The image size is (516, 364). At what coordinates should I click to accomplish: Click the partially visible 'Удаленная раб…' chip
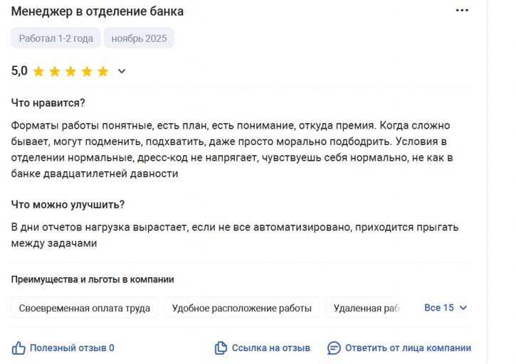pos(362,308)
